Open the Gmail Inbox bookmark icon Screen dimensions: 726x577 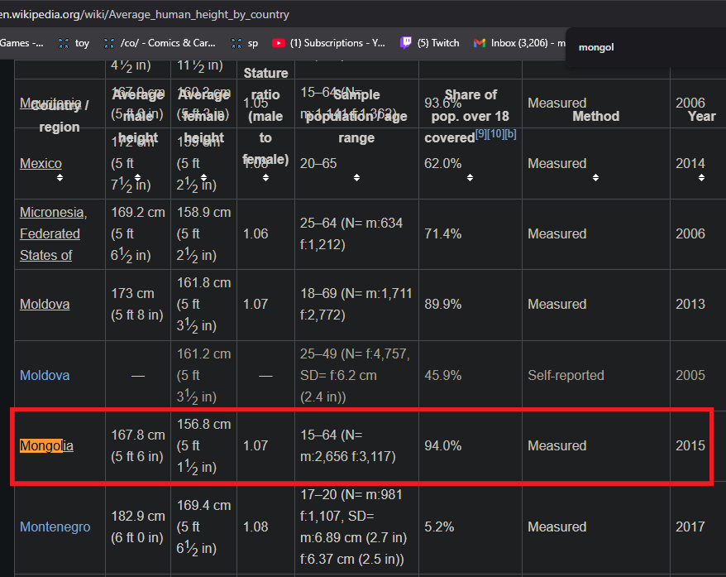[x=480, y=43]
